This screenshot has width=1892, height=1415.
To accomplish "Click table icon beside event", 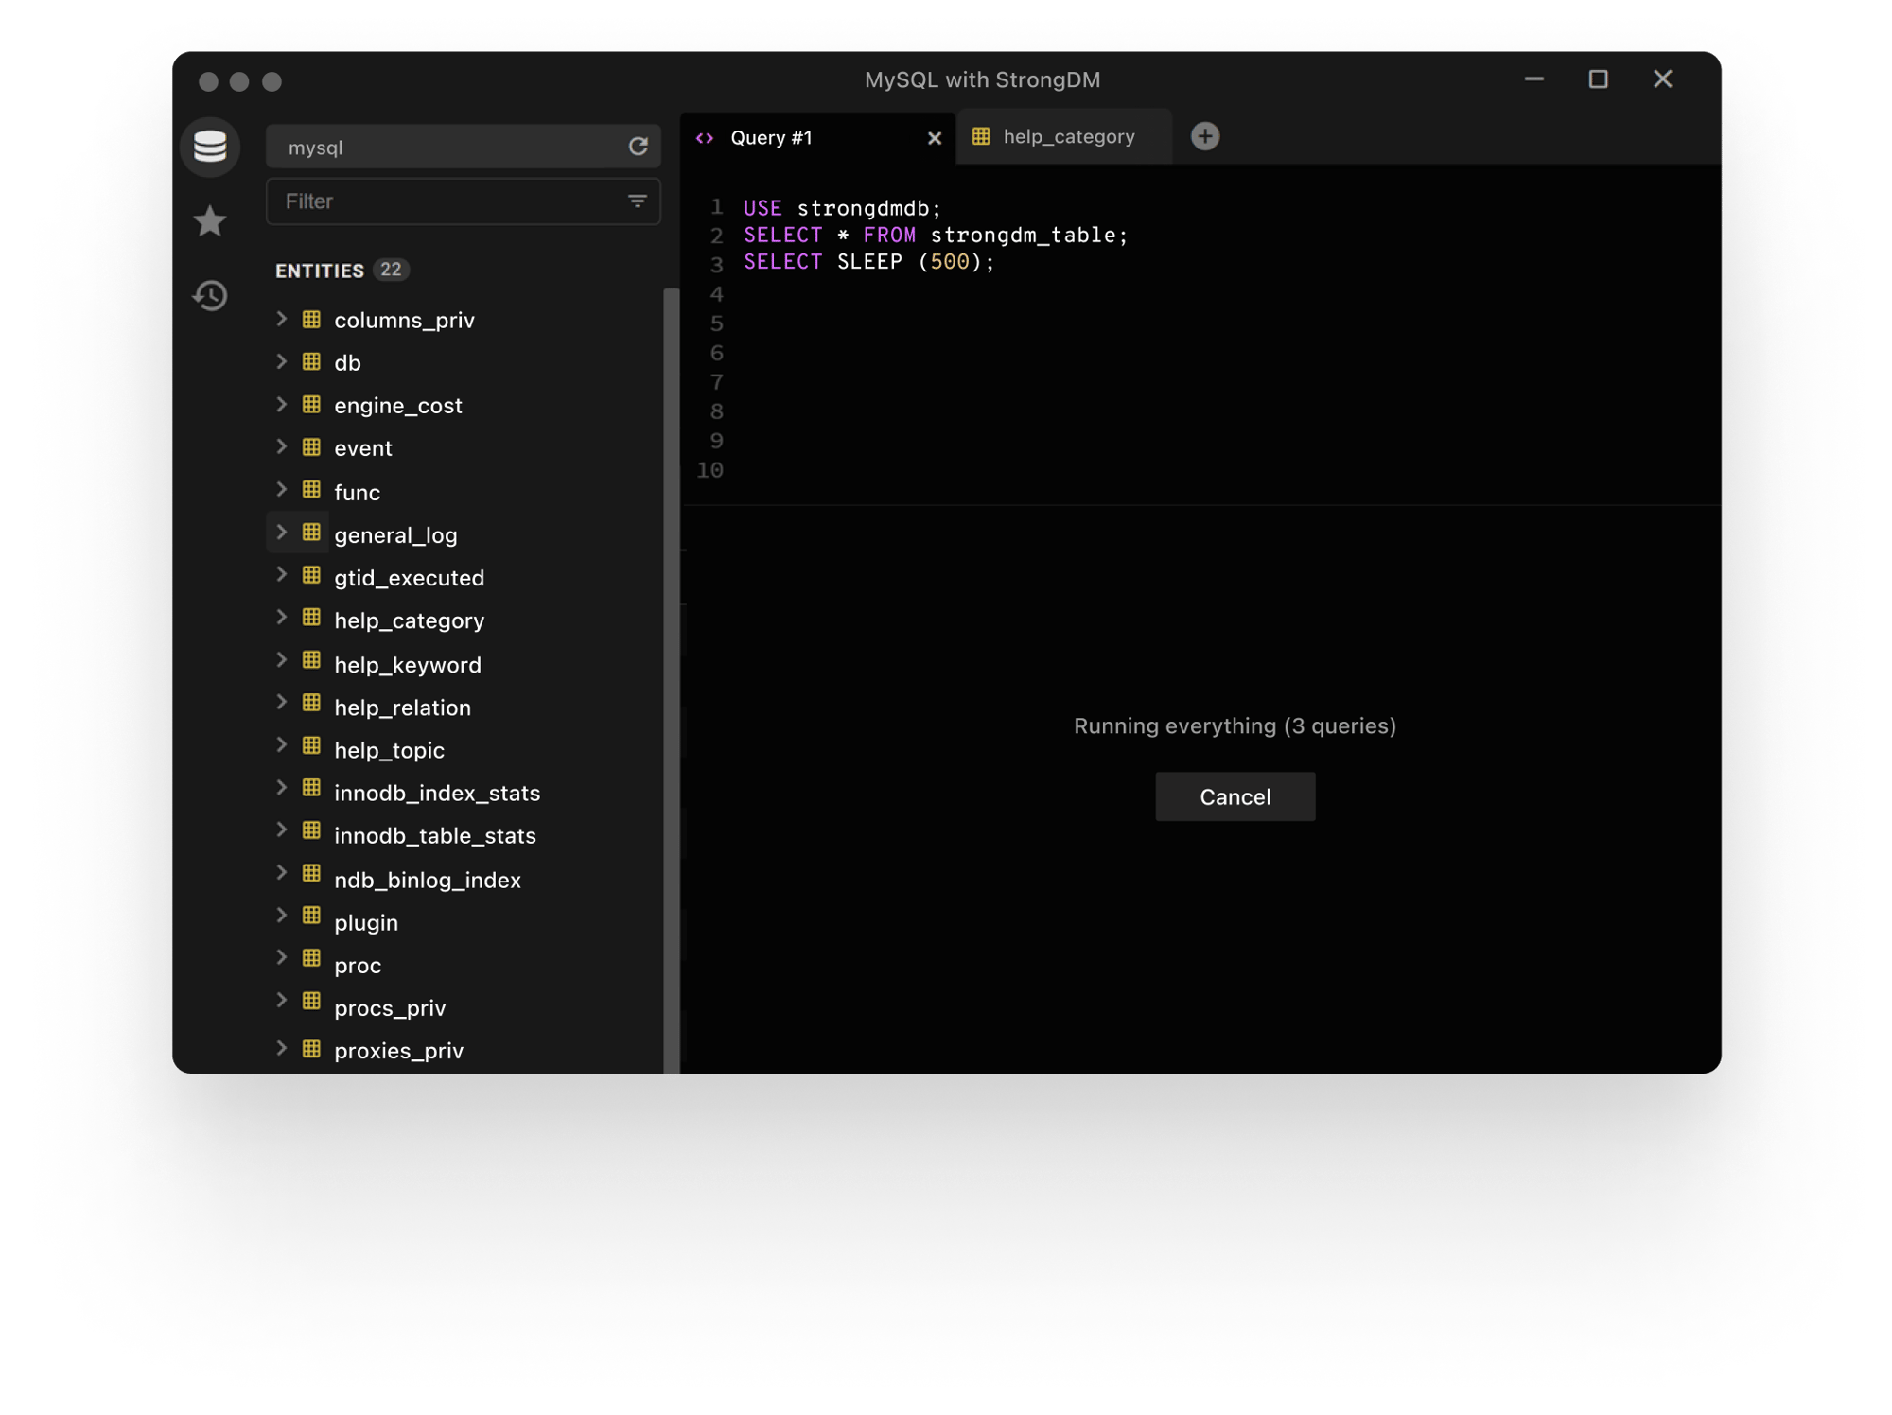I will point(311,446).
